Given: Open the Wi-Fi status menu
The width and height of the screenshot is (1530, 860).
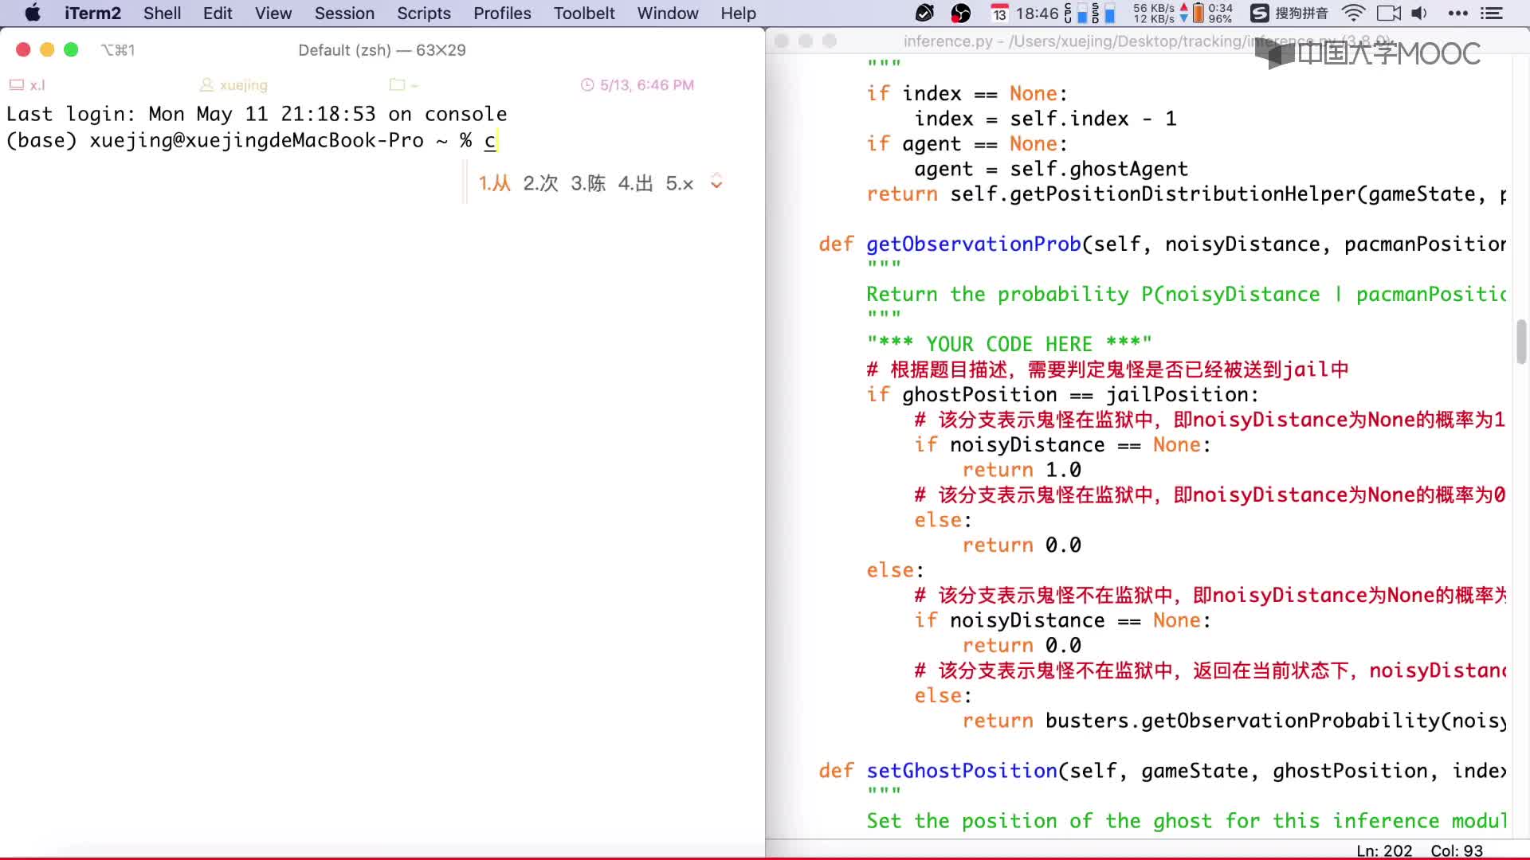Looking at the screenshot, I should coord(1353,13).
